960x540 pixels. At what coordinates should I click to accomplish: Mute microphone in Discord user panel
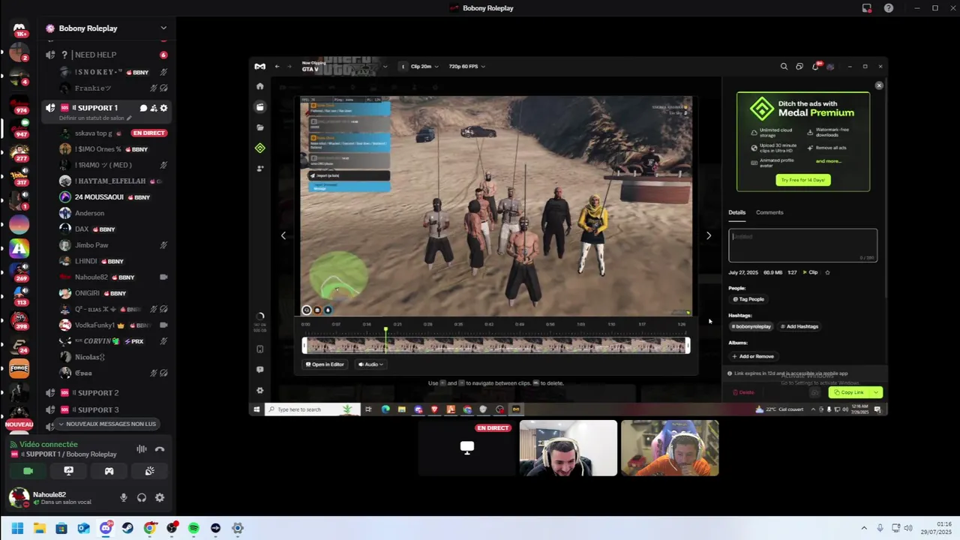point(124,497)
